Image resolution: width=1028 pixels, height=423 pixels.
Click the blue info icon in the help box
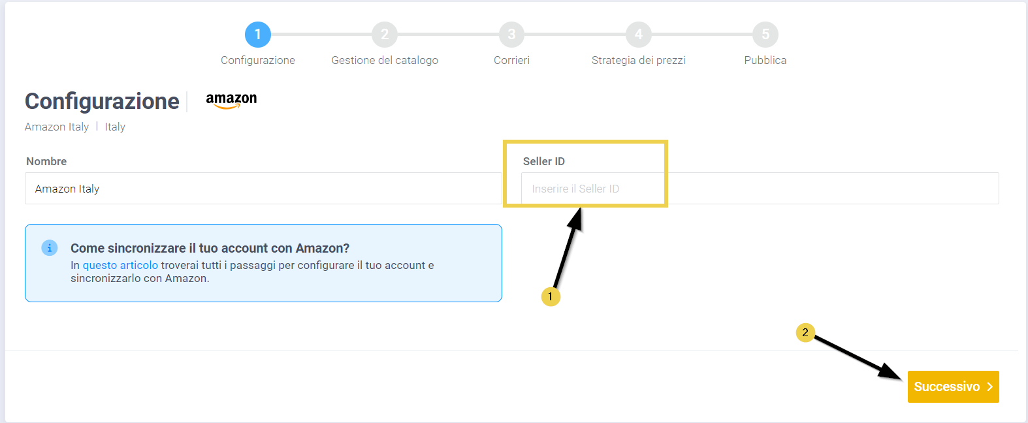[x=50, y=248]
